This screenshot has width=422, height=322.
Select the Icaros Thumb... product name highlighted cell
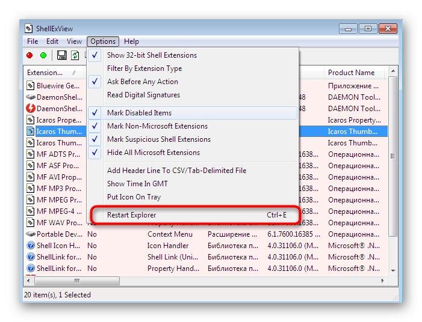353,132
